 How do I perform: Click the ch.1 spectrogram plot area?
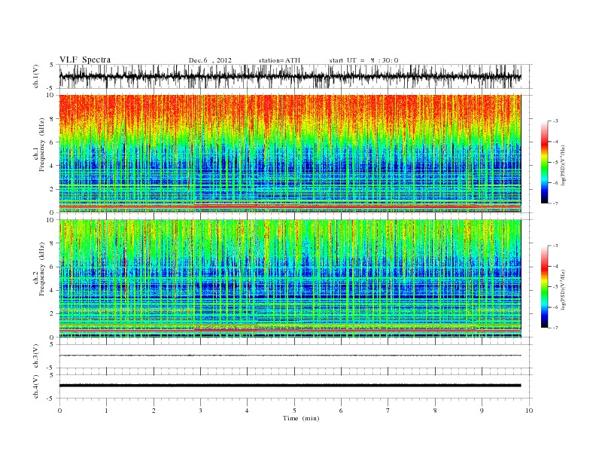coord(290,154)
